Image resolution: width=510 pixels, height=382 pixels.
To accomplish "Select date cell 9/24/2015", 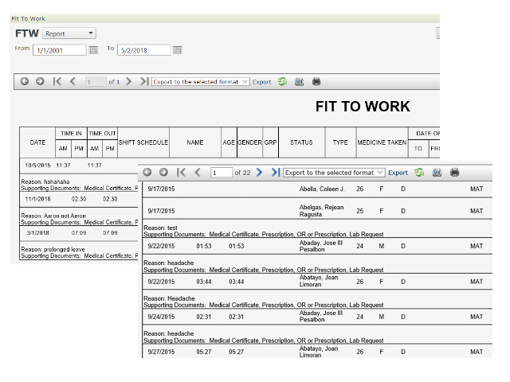I will click(161, 317).
